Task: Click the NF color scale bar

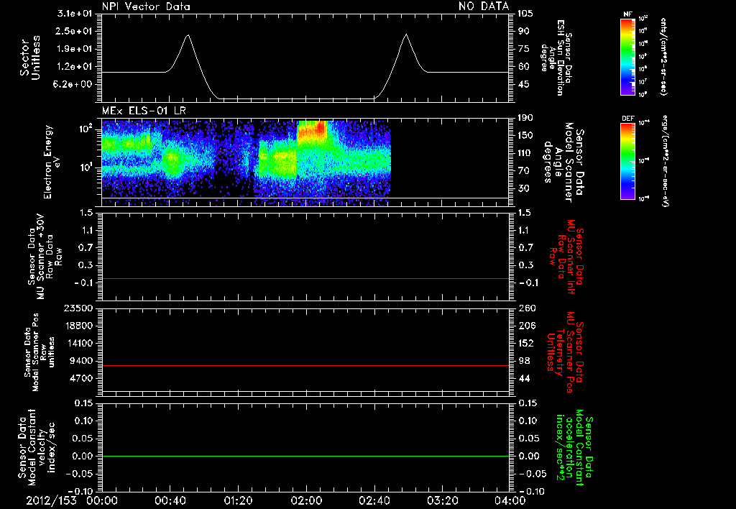Action: pyautogui.click(x=627, y=57)
